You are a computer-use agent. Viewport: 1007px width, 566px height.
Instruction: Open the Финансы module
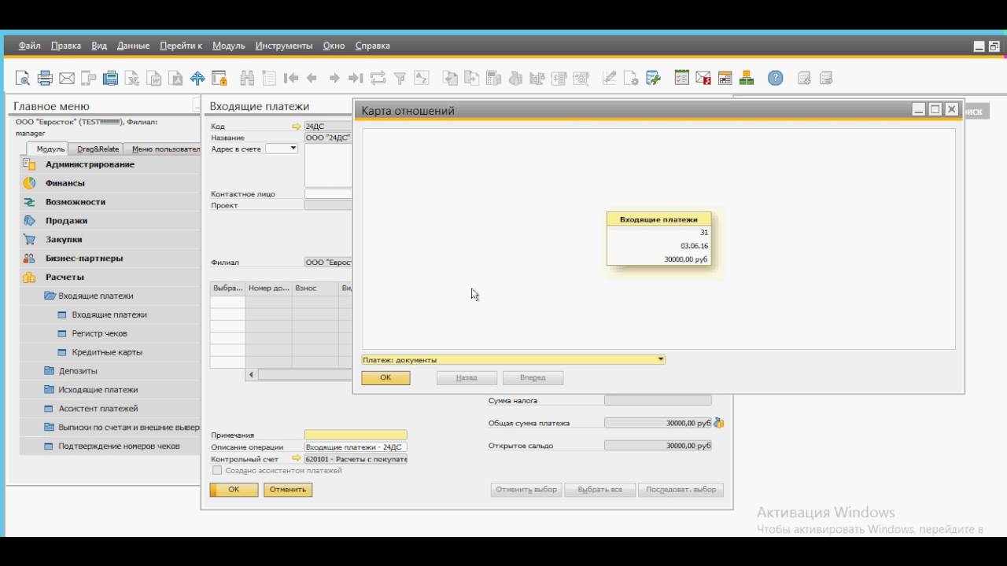(x=65, y=183)
